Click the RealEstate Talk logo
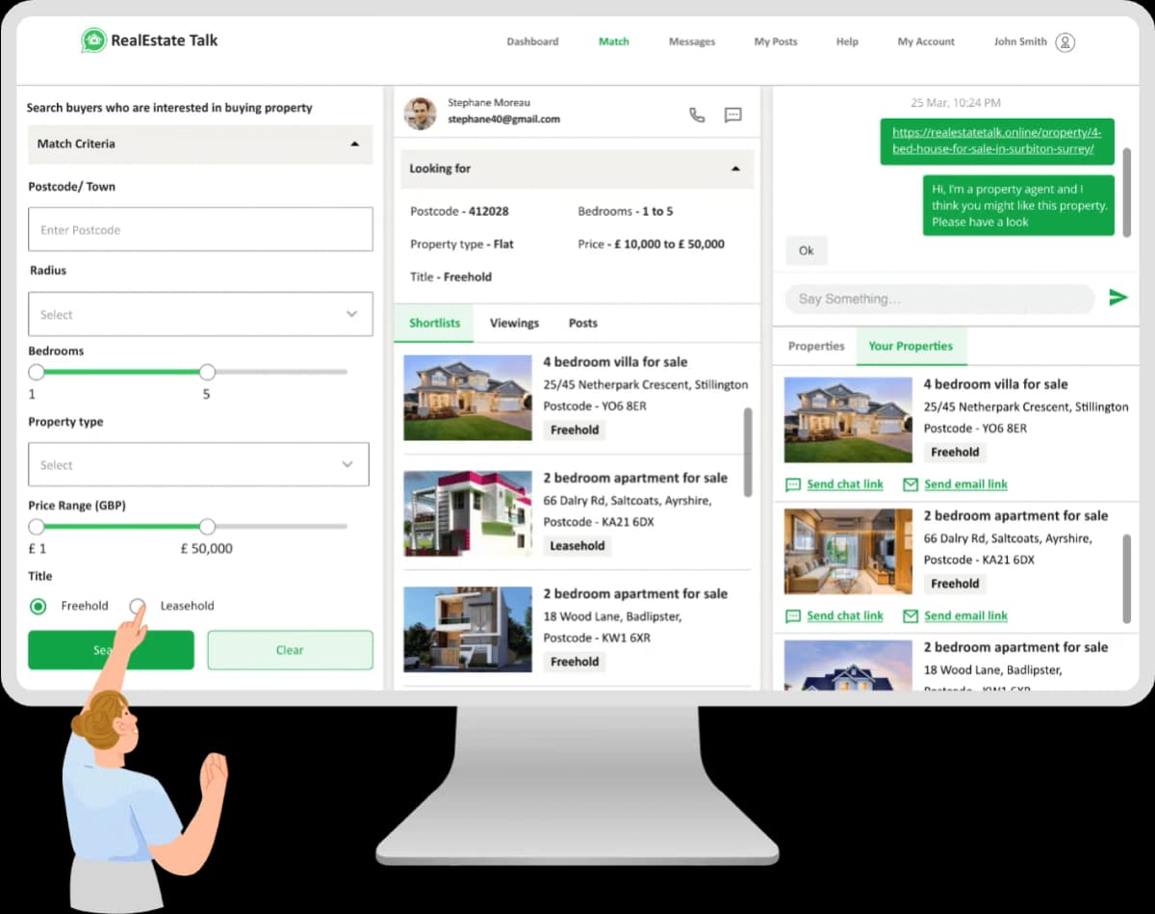Screen dimensions: 1155x914 pos(149,40)
